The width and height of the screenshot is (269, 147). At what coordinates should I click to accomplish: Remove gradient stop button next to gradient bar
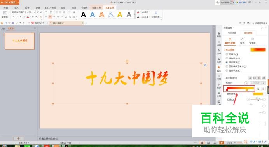point(263,89)
